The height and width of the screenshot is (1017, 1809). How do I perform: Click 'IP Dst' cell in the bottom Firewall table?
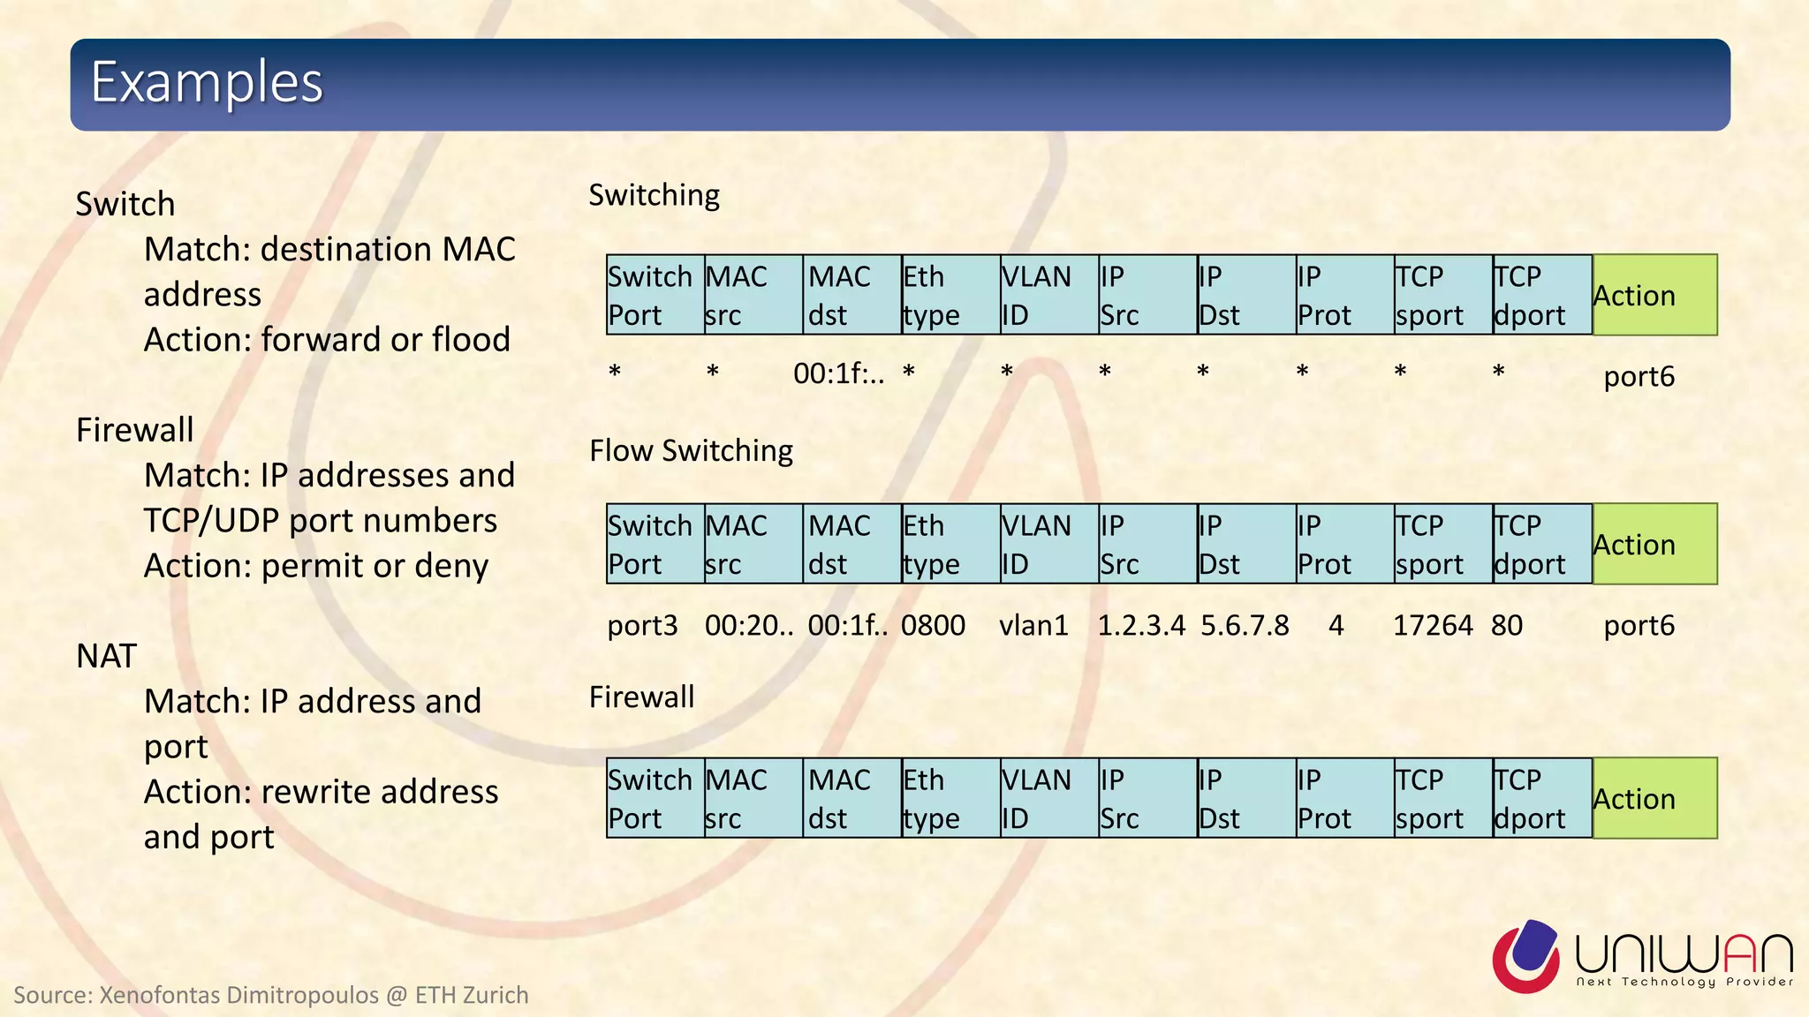click(1246, 798)
